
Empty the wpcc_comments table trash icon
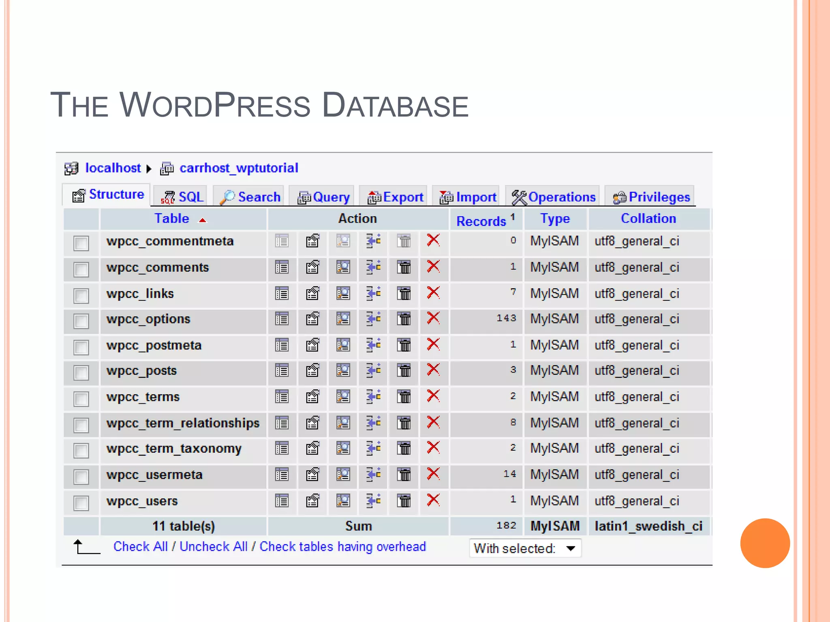404,267
